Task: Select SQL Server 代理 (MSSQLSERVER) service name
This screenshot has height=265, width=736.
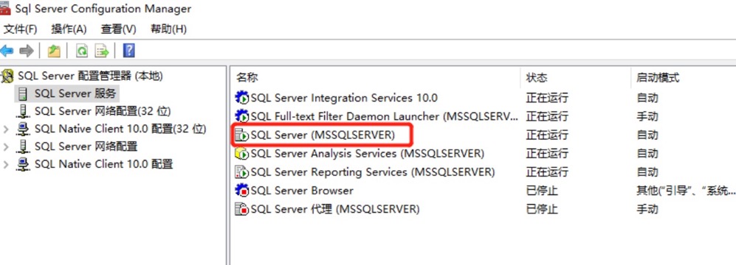Action: [335, 209]
